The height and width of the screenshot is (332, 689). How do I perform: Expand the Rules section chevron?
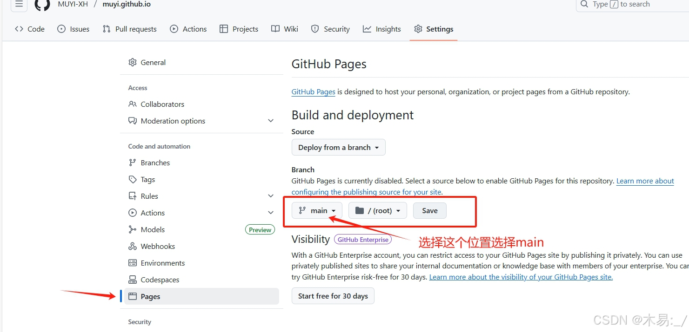(271, 196)
